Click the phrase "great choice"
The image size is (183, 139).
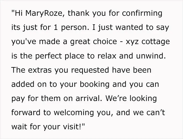tap(94, 42)
